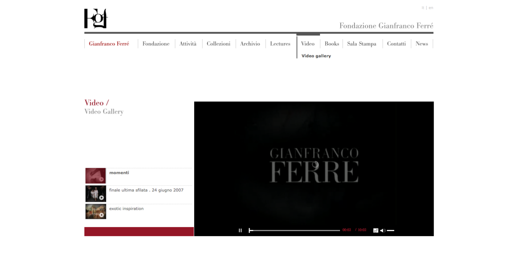516x255 pixels.
Task: Open the News menu item
Action: pos(422,44)
